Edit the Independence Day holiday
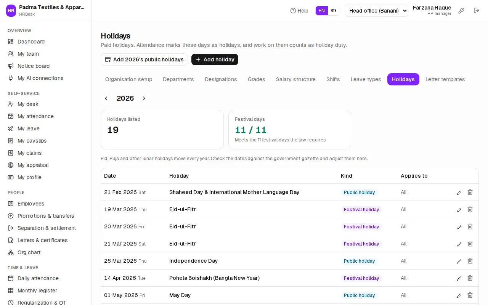The width and height of the screenshot is (488, 305). [459, 261]
